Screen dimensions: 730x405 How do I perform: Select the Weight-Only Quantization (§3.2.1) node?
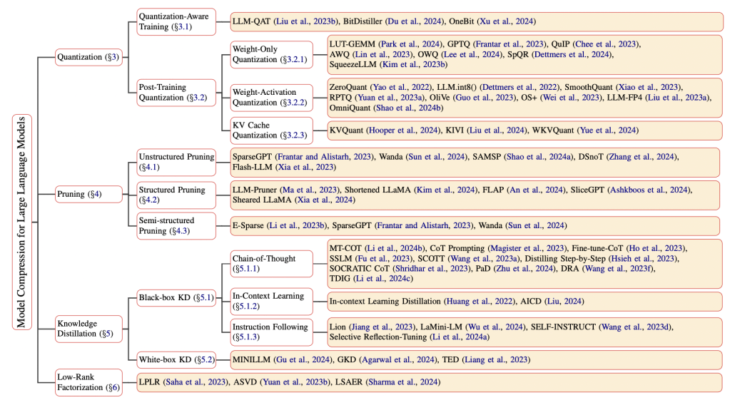pos(271,53)
